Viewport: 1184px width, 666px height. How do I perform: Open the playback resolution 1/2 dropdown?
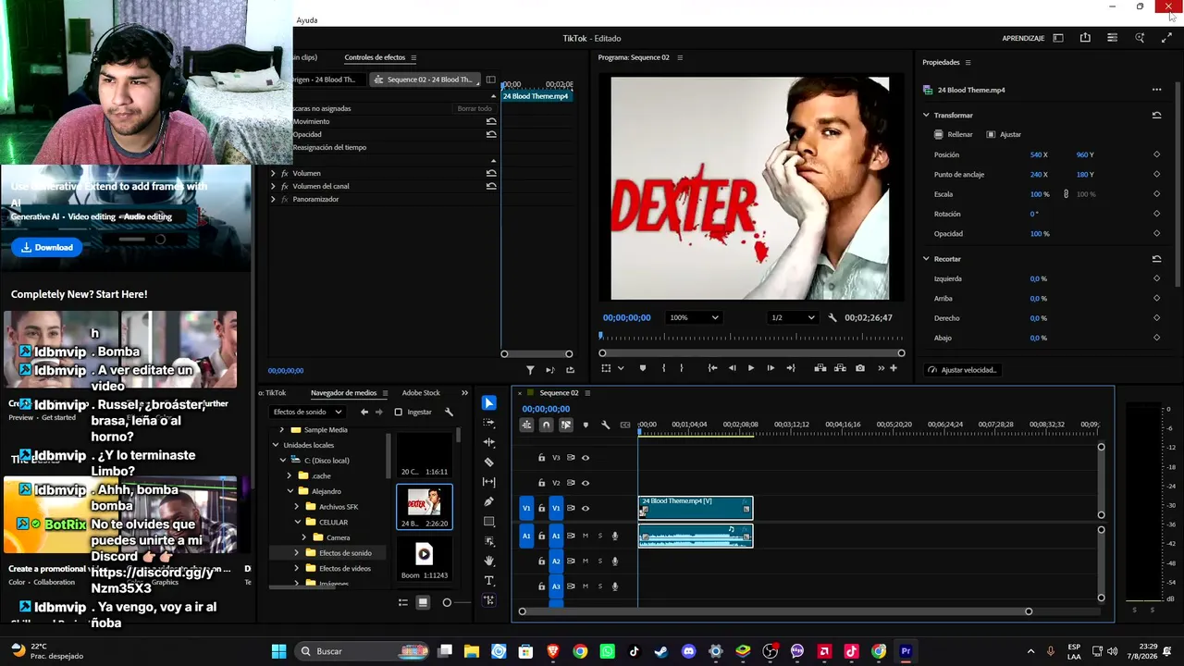click(x=793, y=317)
